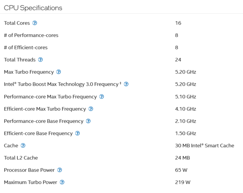Open the Cache help icon
This screenshot has width=243, height=193.
coord(23,145)
